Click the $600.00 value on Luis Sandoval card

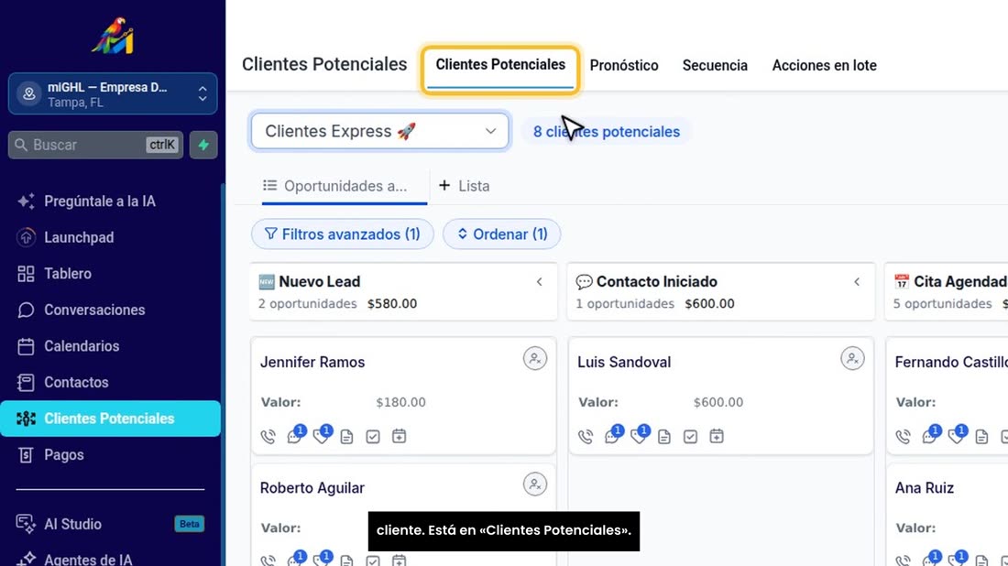click(718, 402)
